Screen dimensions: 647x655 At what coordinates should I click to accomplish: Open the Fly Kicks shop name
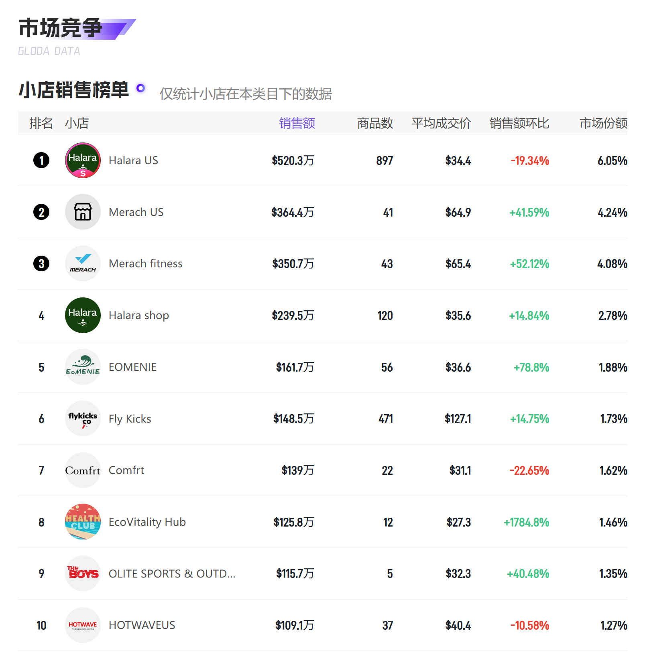coord(130,419)
